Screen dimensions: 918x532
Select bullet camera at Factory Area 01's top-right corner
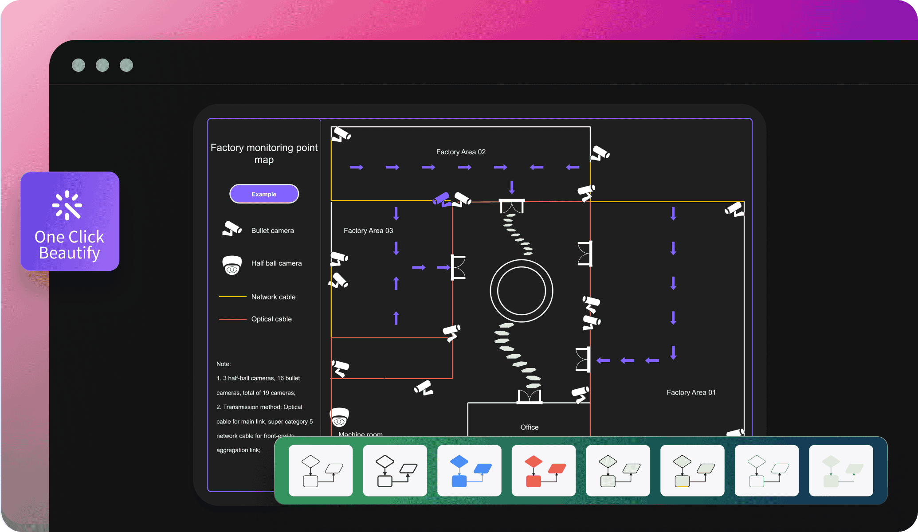[x=734, y=209]
